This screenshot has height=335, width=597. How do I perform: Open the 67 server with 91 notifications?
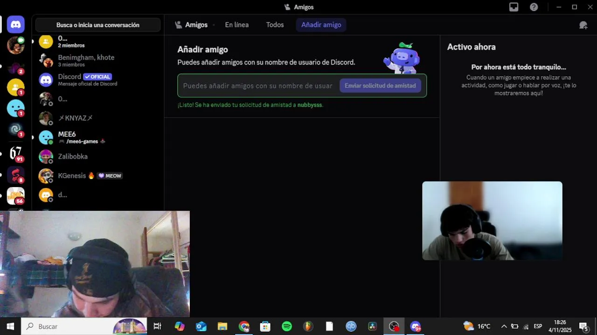tap(16, 153)
